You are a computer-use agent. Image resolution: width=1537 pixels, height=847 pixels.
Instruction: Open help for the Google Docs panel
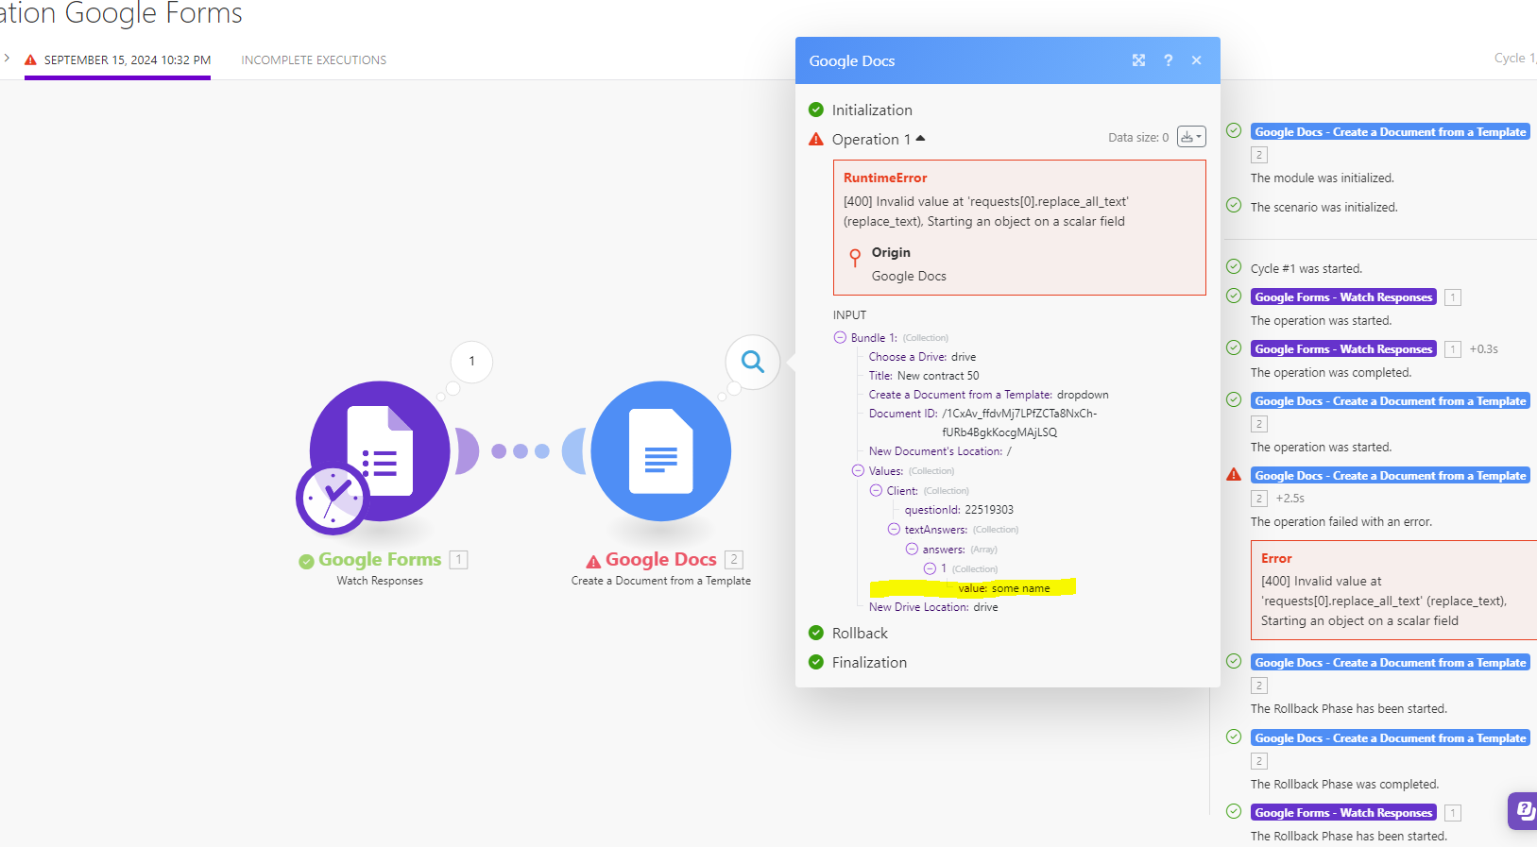(1169, 60)
